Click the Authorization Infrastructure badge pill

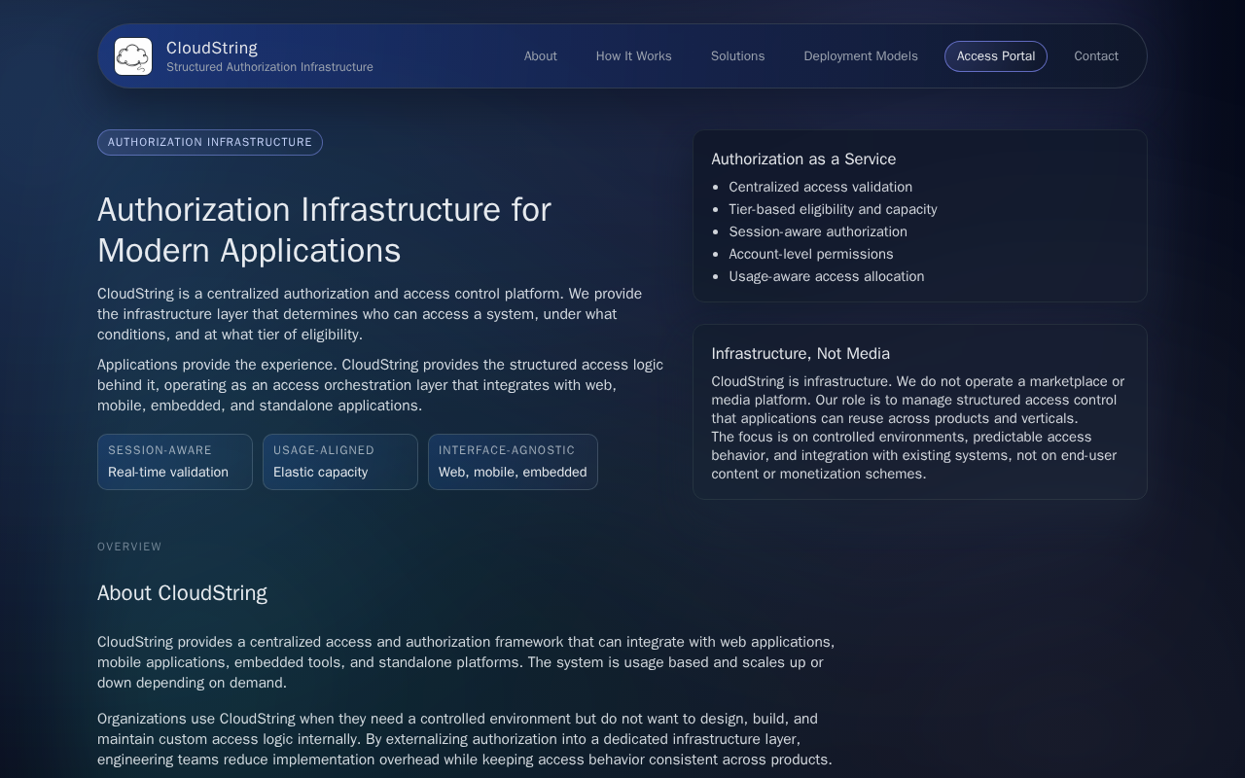210,142
